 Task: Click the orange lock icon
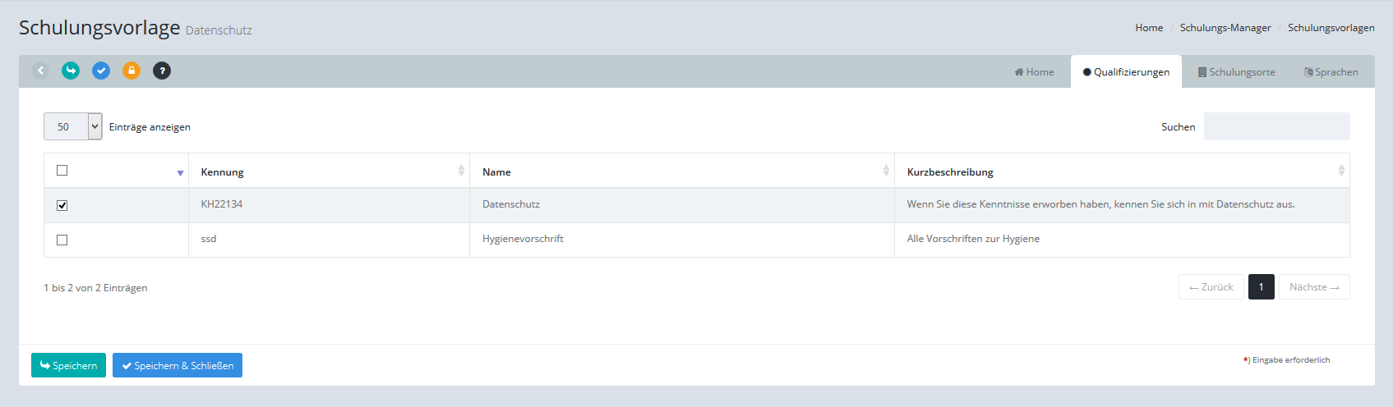(x=131, y=71)
